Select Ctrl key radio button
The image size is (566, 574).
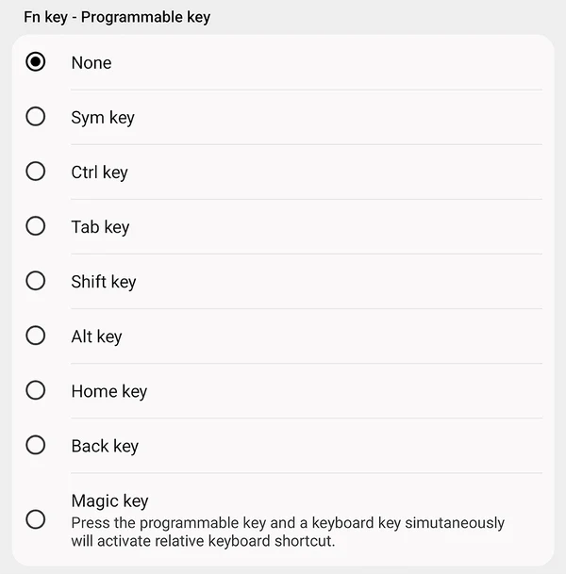(x=36, y=172)
